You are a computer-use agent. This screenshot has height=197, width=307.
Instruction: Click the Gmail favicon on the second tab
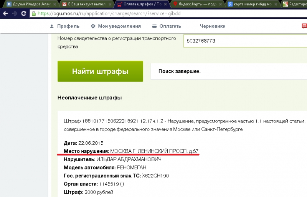[x=64, y=4]
